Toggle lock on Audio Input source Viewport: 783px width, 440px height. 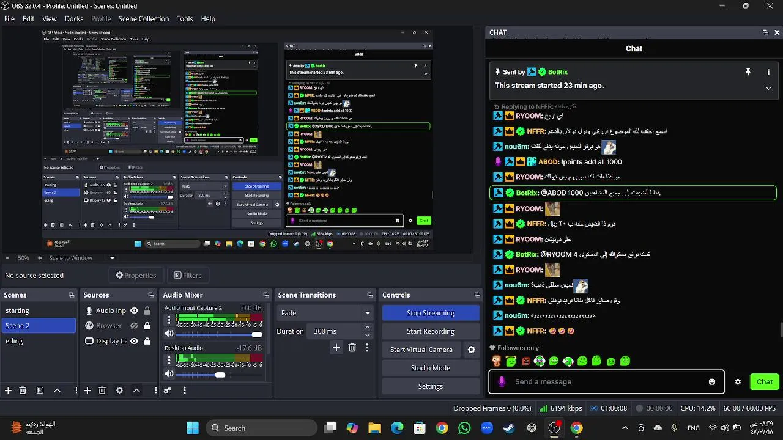(147, 310)
